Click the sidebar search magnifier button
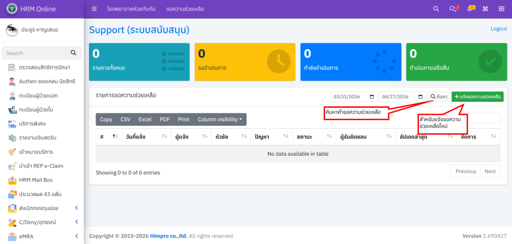This screenshot has height=244, width=512. point(73,53)
